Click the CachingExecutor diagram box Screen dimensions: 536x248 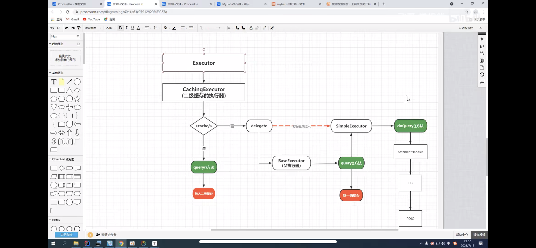click(x=204, y=92)
